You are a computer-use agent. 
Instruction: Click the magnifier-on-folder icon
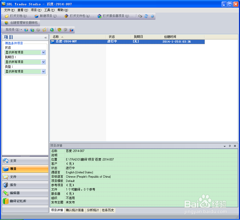(44, 29)
